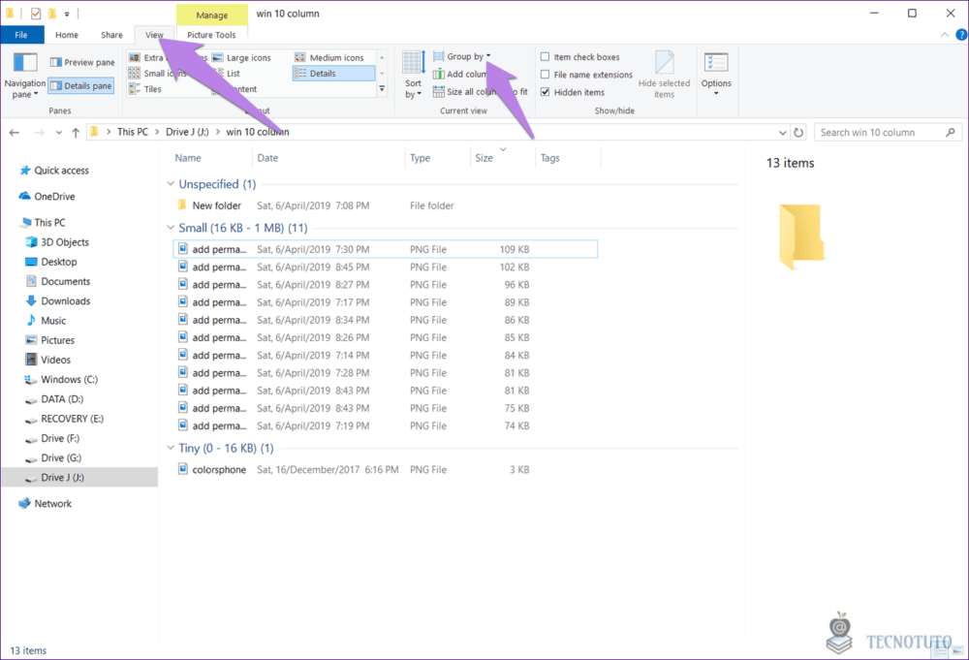
Task: Go forward with the forward arrow
Action: pyautogui.click(x=39, y=132)
